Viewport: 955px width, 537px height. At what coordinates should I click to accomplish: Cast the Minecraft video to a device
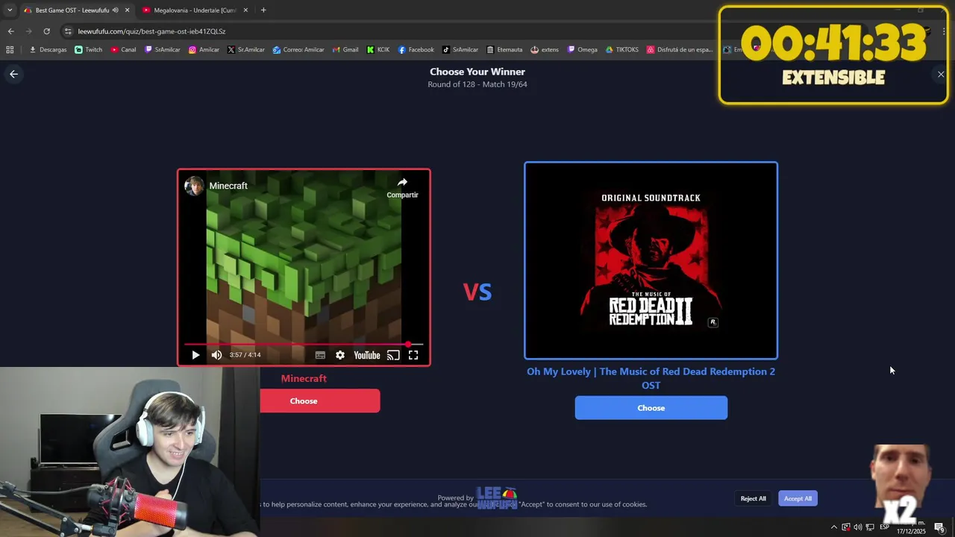[393, 355]
